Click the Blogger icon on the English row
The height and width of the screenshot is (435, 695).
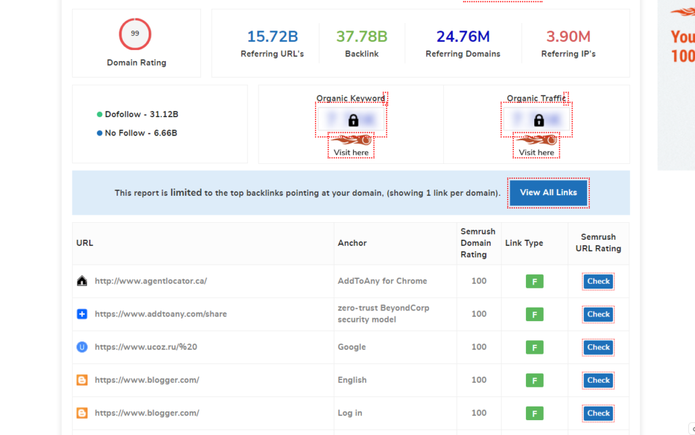[x=81, y=380]
